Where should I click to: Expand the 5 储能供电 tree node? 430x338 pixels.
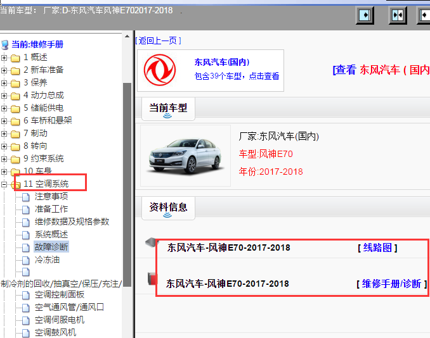(4, 108)
